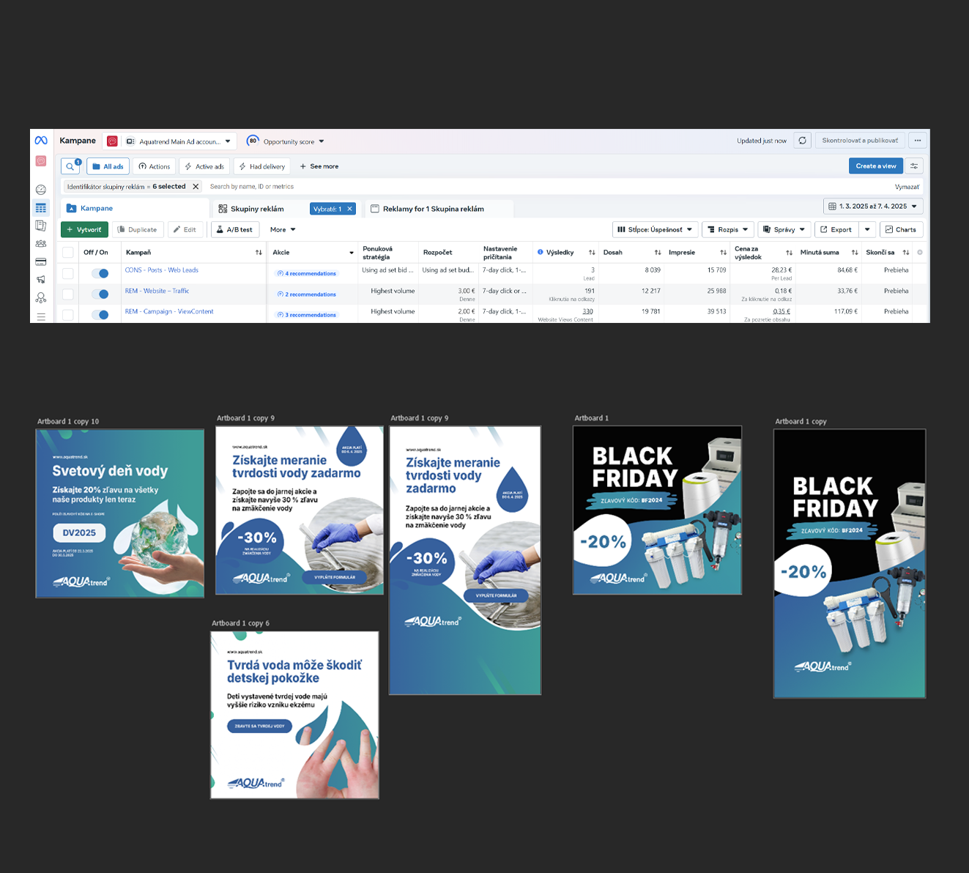Open the More dropdown menu

[283, 230]
